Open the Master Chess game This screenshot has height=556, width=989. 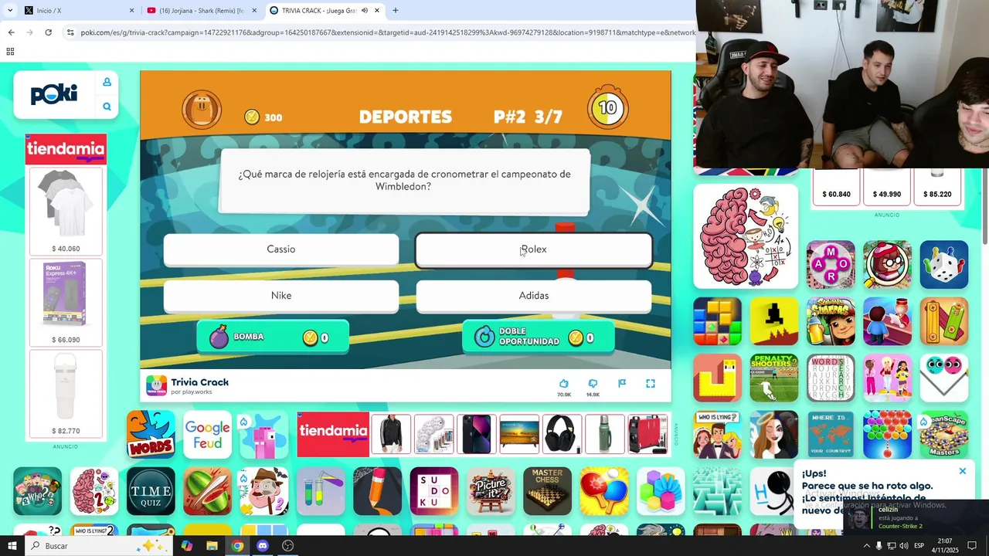(547, 491)
